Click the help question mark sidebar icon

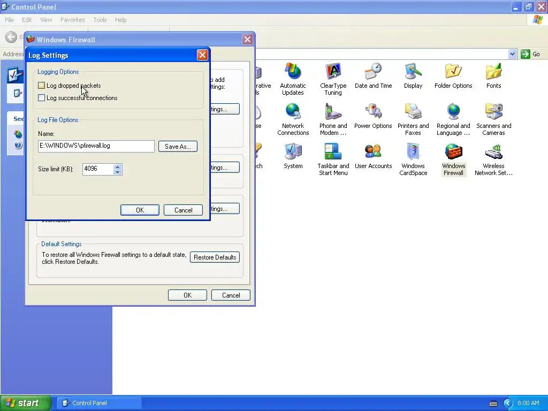18,146
